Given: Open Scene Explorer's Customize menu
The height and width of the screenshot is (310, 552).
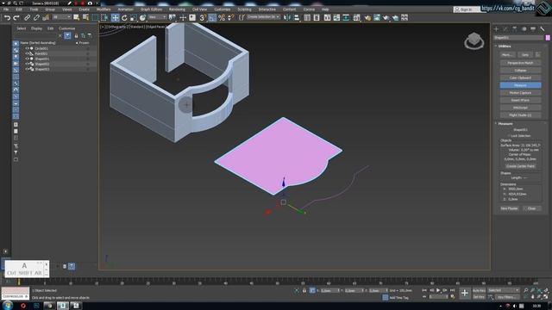Looking at the screenshot, I should coord(67,28).
